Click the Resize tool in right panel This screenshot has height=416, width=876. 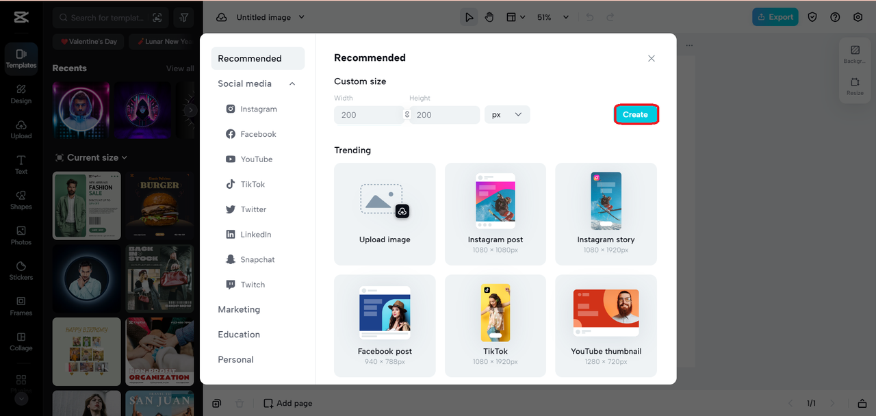point(855,86)
